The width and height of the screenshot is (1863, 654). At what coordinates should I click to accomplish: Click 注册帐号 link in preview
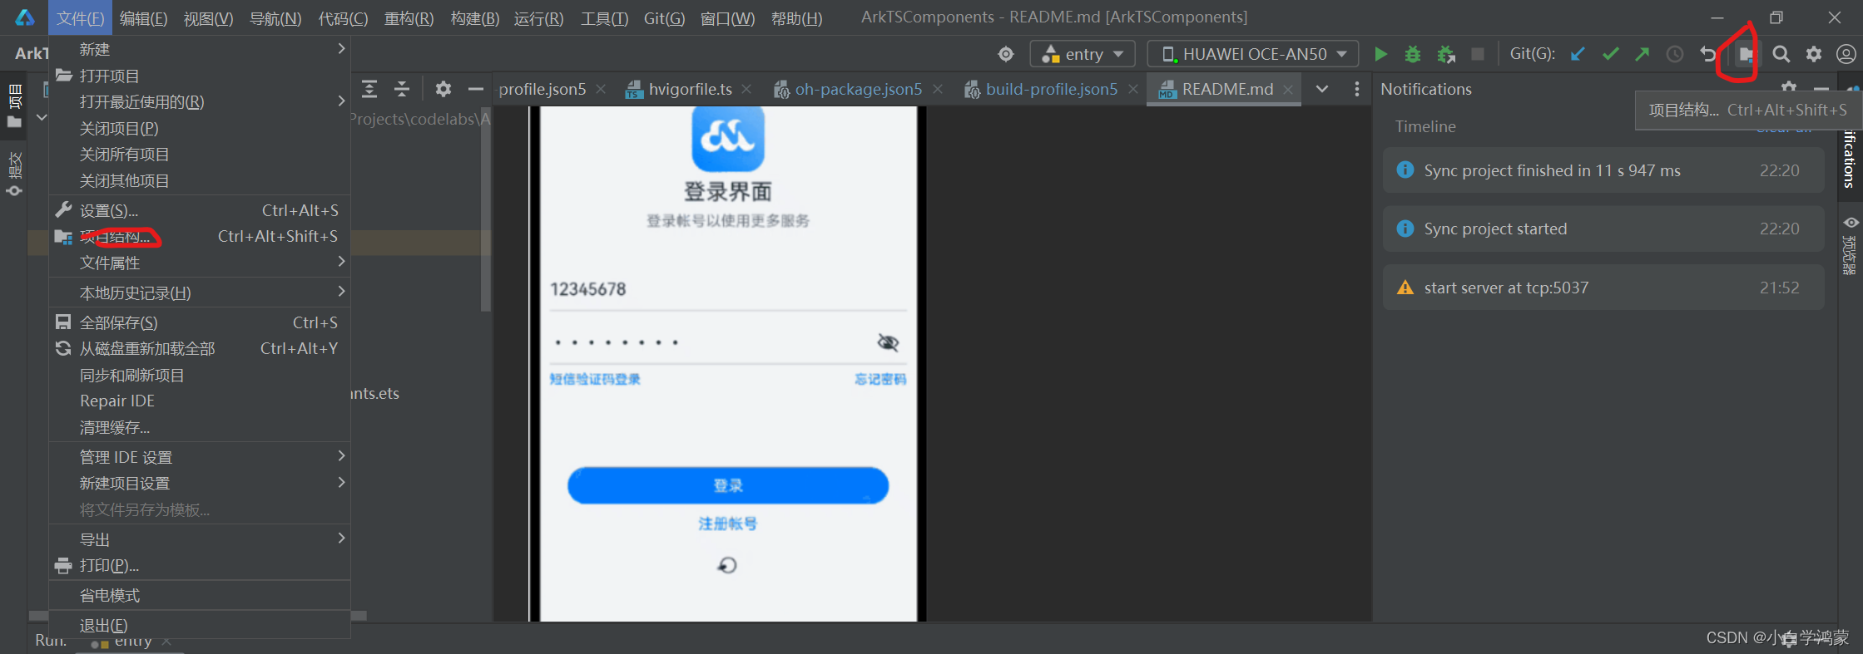click(728, 524)
